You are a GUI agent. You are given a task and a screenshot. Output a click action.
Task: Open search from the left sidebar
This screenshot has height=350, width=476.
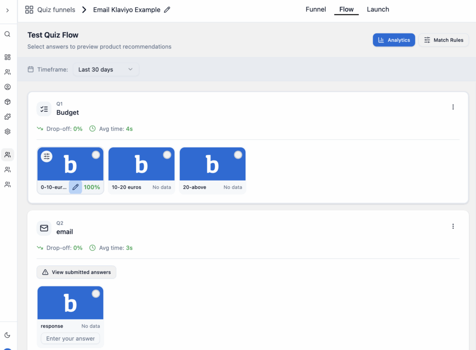(7, 34)
